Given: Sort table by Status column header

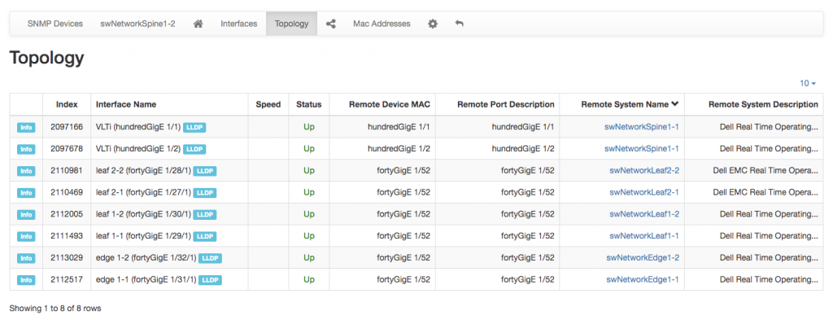Looking at the screenshot, I should point(308,105).
